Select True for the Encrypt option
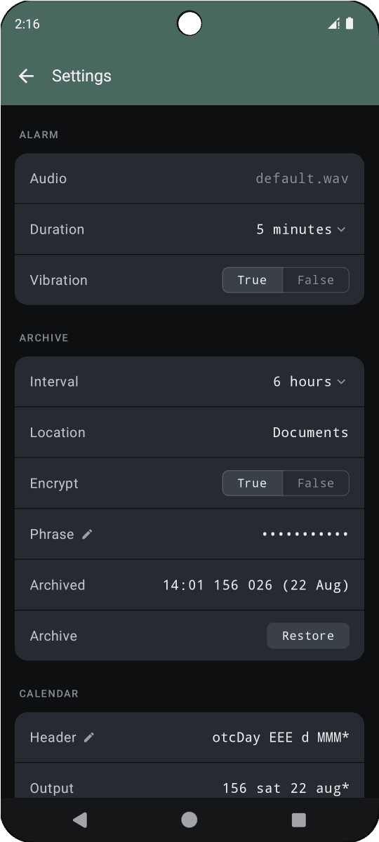This screenshot has width=379, height=842. pos(253,483)
